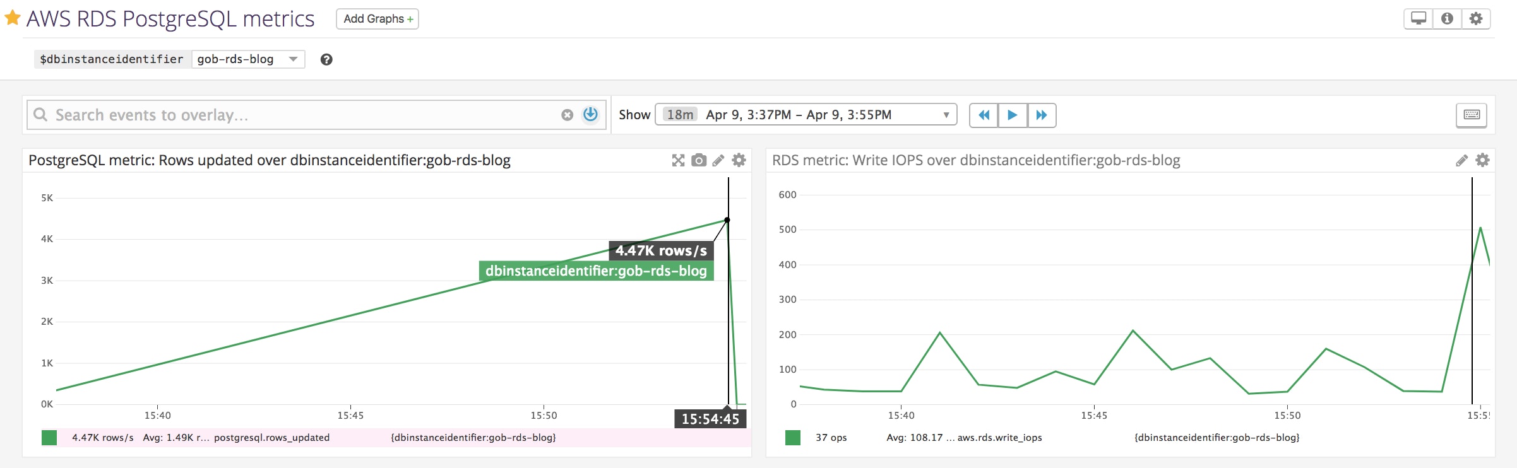
Task: Click the Add Graphs button
Action: pyautogui.click(x=378, y=19)
